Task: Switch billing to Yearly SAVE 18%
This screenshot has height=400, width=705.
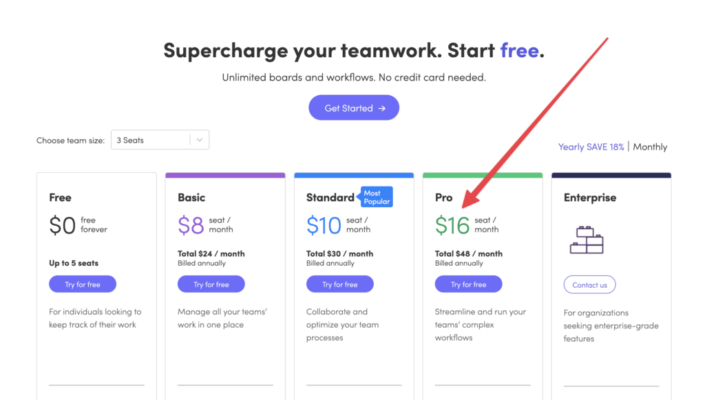Action: click(x=591, y=147)
